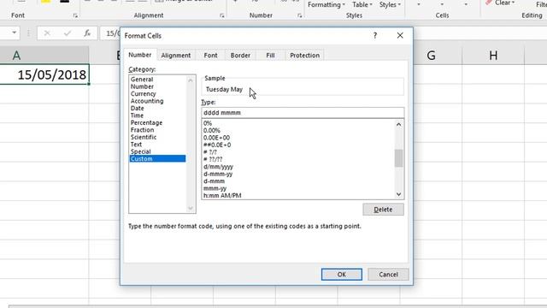Image resolution: width=547 pixels, height=308 pixels.
Task: Click the formula bar enter checkmark icon
Action: pos(68,33)
